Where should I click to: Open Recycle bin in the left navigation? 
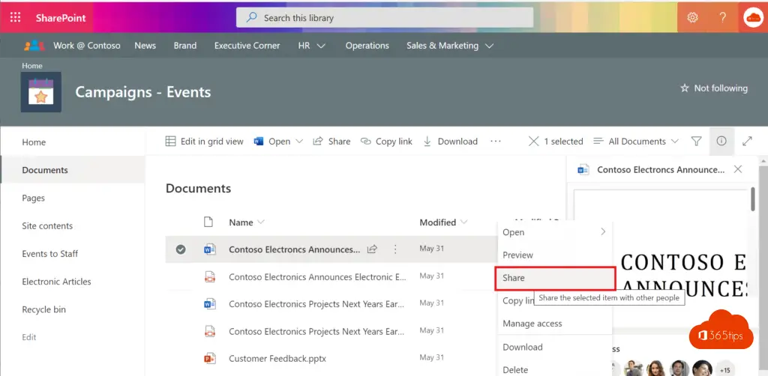pos(44,309)
